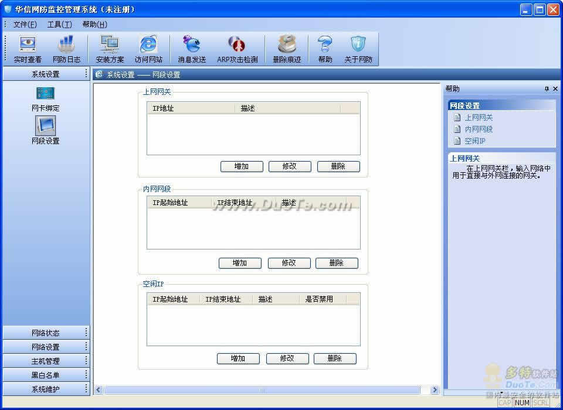Click 增加 under 空闲IP

click(238, 358)
